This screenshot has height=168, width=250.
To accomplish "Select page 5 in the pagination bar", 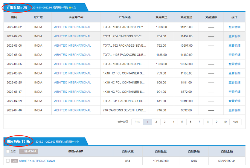I will (x=182, y=122).
